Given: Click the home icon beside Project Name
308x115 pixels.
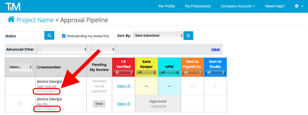Looking at the screenshot, I should tap(11, 20).
